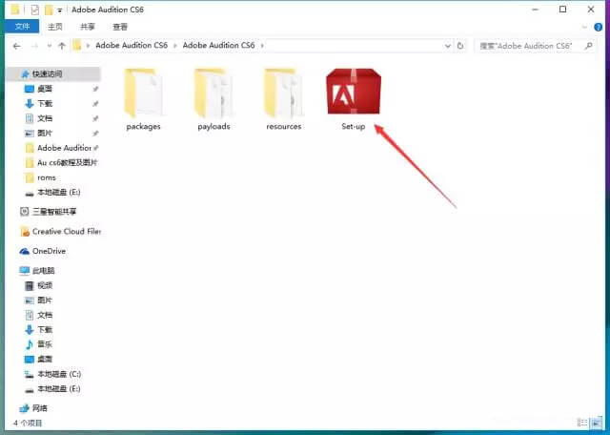Open 文档 under 此电脑
Image resolution: width=610 pixels, height=435 pixels.
(x=45, y=315)
